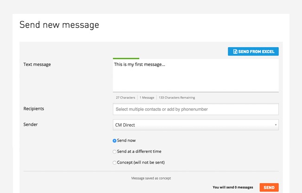Click the Text message field label

37,64
